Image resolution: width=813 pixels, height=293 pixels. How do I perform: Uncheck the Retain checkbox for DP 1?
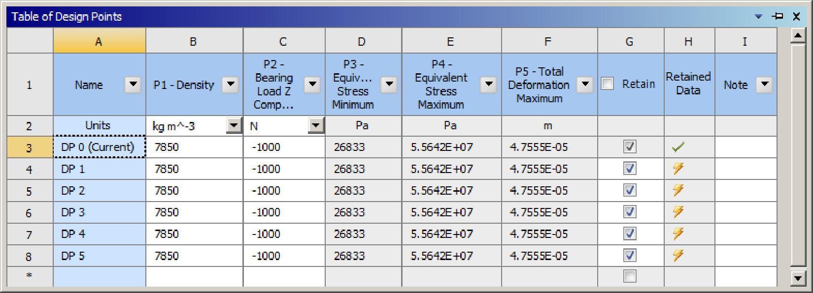[630, 169]
